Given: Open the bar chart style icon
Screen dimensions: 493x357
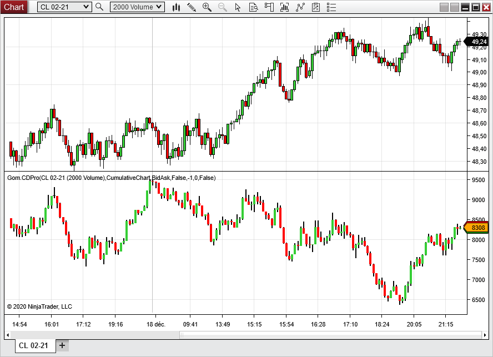Looking at the screenshot, I should pos(177,7).
